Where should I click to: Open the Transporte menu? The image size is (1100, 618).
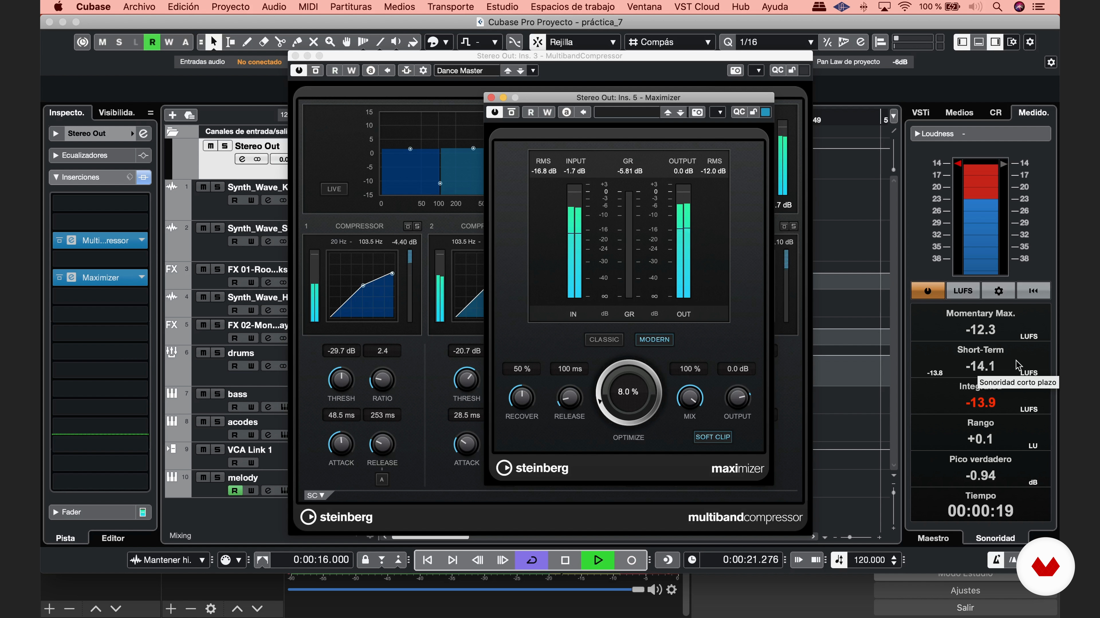[451, 7]
